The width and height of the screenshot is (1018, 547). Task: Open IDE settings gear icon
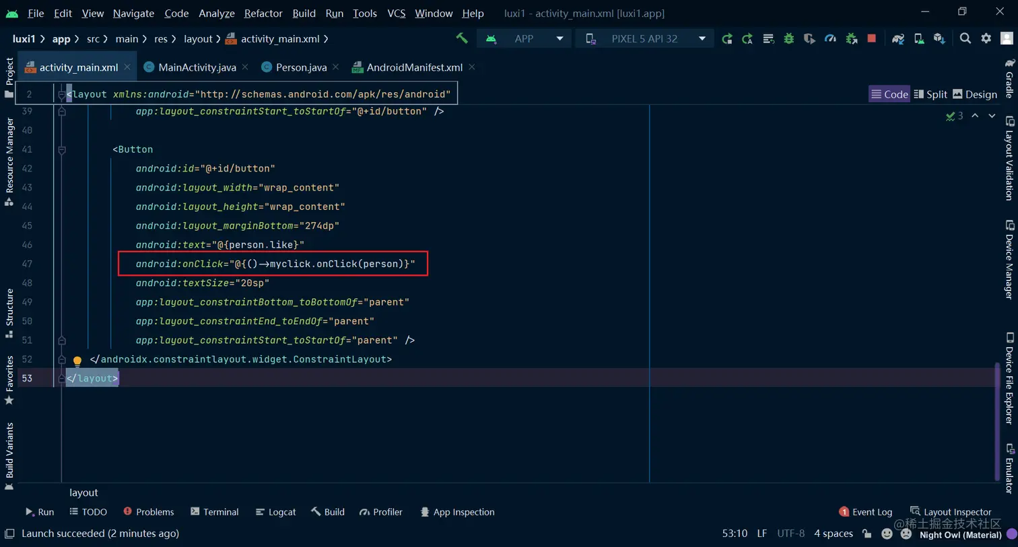pos(986,39)
